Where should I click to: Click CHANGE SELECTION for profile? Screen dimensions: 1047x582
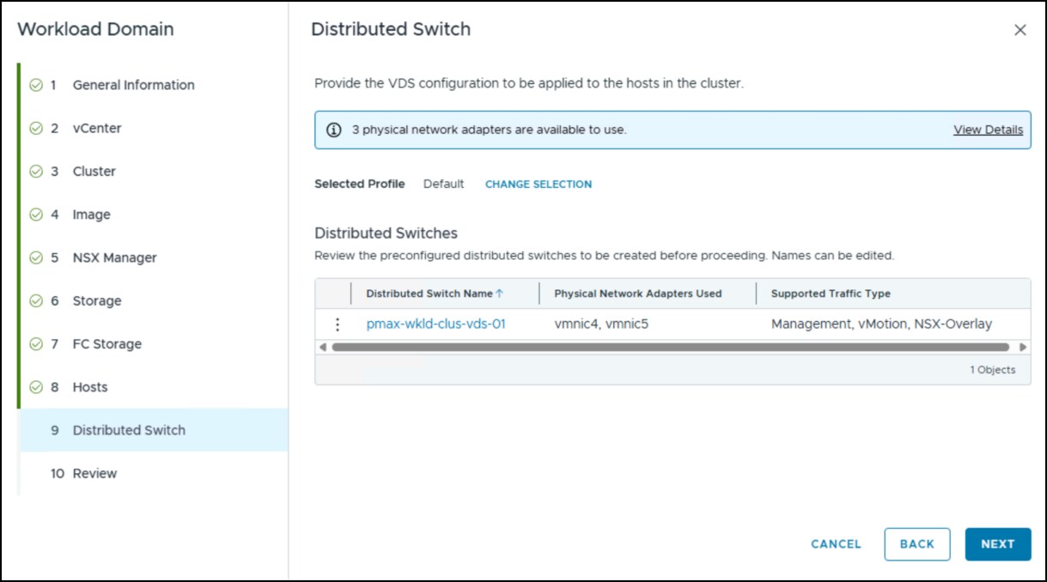(x=539, y=184)
